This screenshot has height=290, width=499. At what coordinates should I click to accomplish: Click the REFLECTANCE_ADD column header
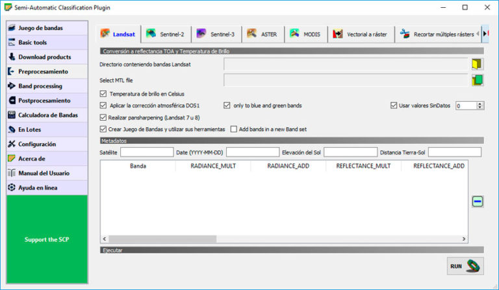pos(435,166)
